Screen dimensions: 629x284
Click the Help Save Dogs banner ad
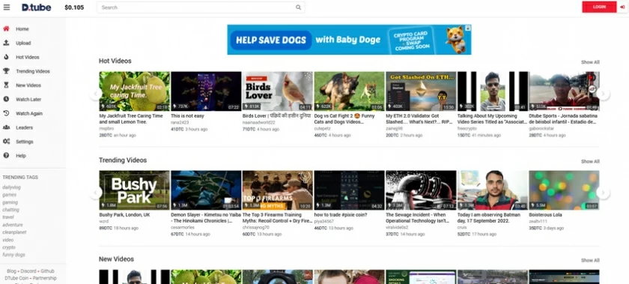[x=349, y=40]
